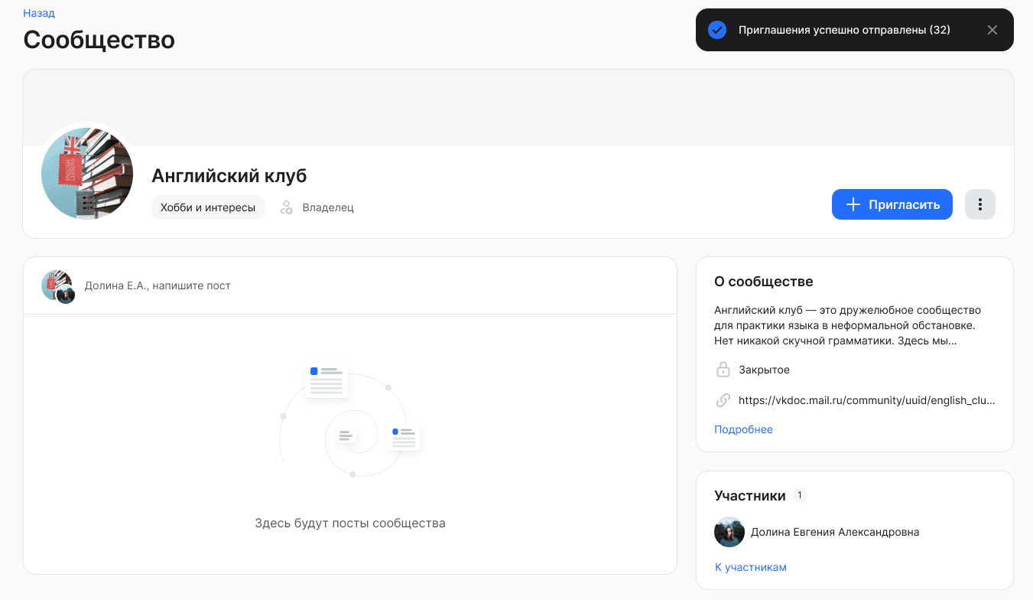Open Долина Евгения Александровна's avatar
Image resolution: width=1033 pixels, height=600 pixels.
tap(729, 532)
